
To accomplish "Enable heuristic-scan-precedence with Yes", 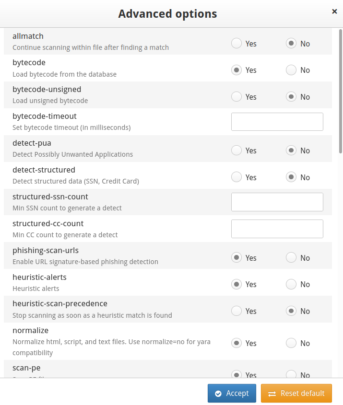I will 237,311.
